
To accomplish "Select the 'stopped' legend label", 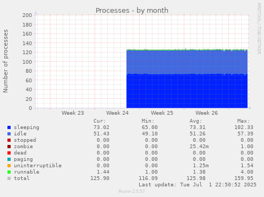I will point(25,140).
